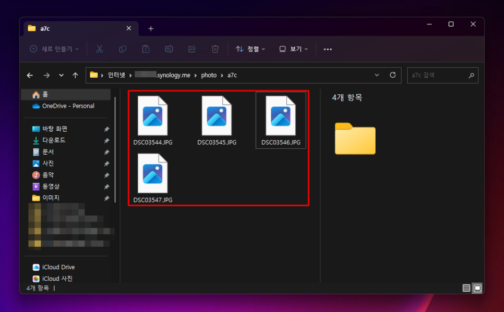Open the 보기 view dropdown
The width and height of the screenshot is (504, 312).
tap(293, 49)
